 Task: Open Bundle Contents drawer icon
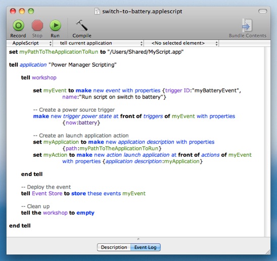coord(247,25)
